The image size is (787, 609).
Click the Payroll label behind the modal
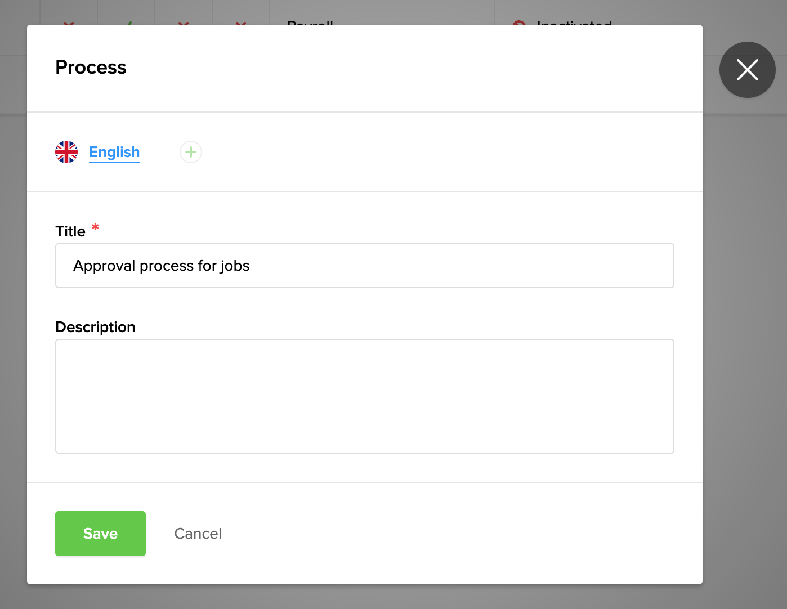[x=310, y=25]
